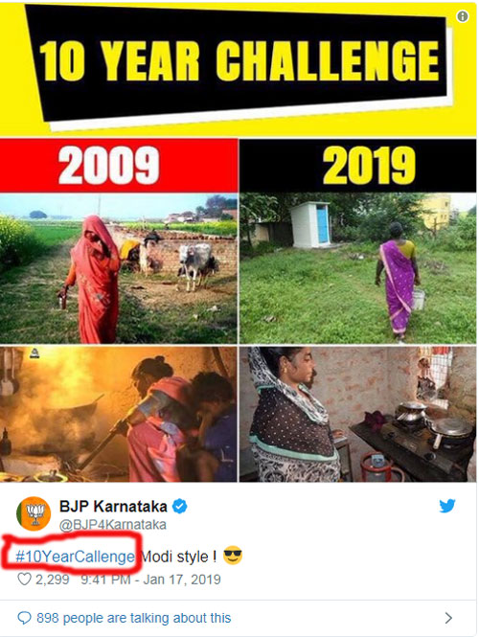Screen dimensions: 479x637
Task: Click the BJP Karnataka display name
Action: point(113,506)
